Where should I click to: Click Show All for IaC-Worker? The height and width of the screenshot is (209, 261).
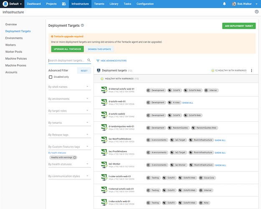[220, 166]
